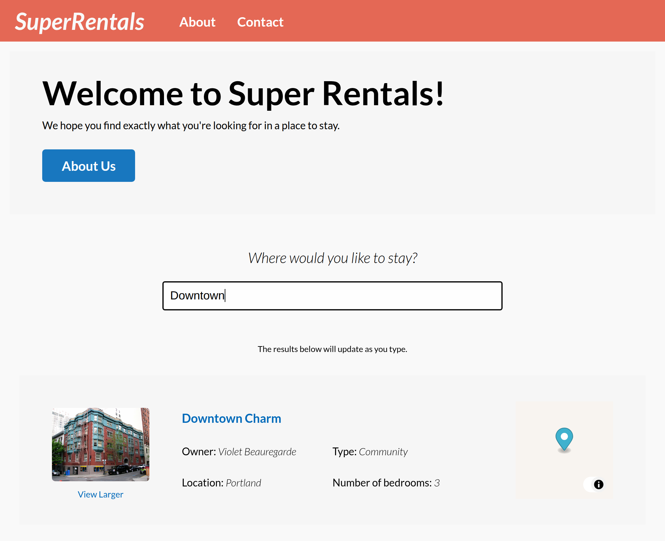The width and height of the screenshot is (665, 541).
Task: Open the map info attribution icon
Action: click(598, 484)
